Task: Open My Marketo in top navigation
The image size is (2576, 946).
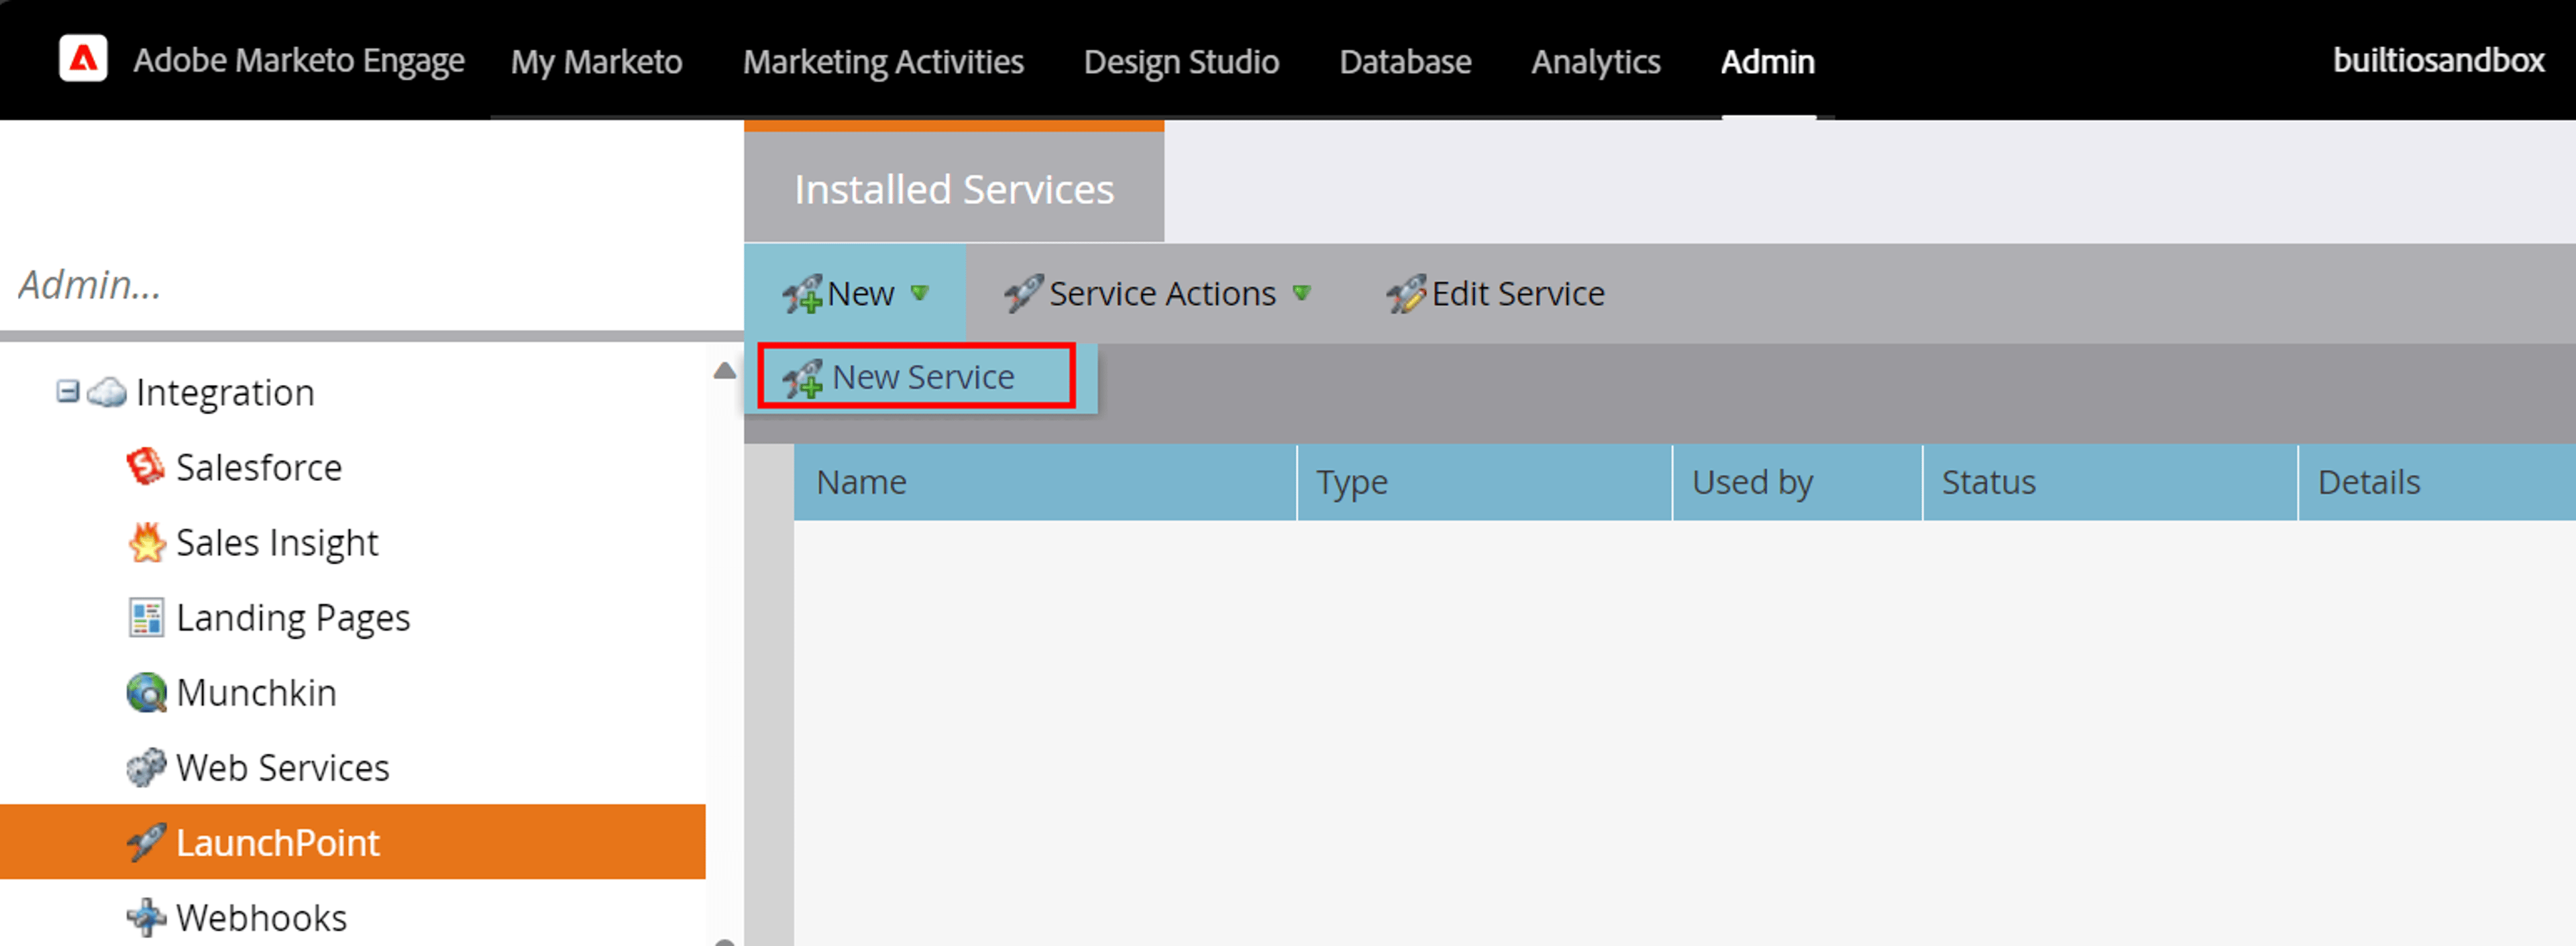Action: (x=597, y=61)
